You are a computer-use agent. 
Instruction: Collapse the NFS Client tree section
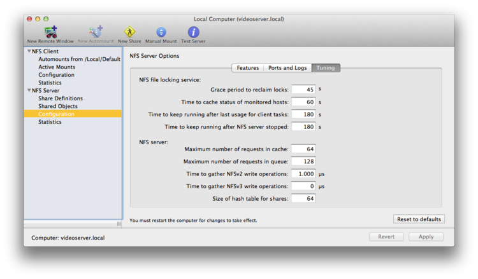(x=29, y=51)
